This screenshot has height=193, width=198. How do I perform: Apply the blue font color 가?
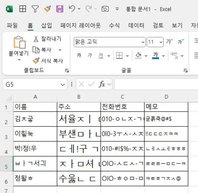click(x=155, y=56)
